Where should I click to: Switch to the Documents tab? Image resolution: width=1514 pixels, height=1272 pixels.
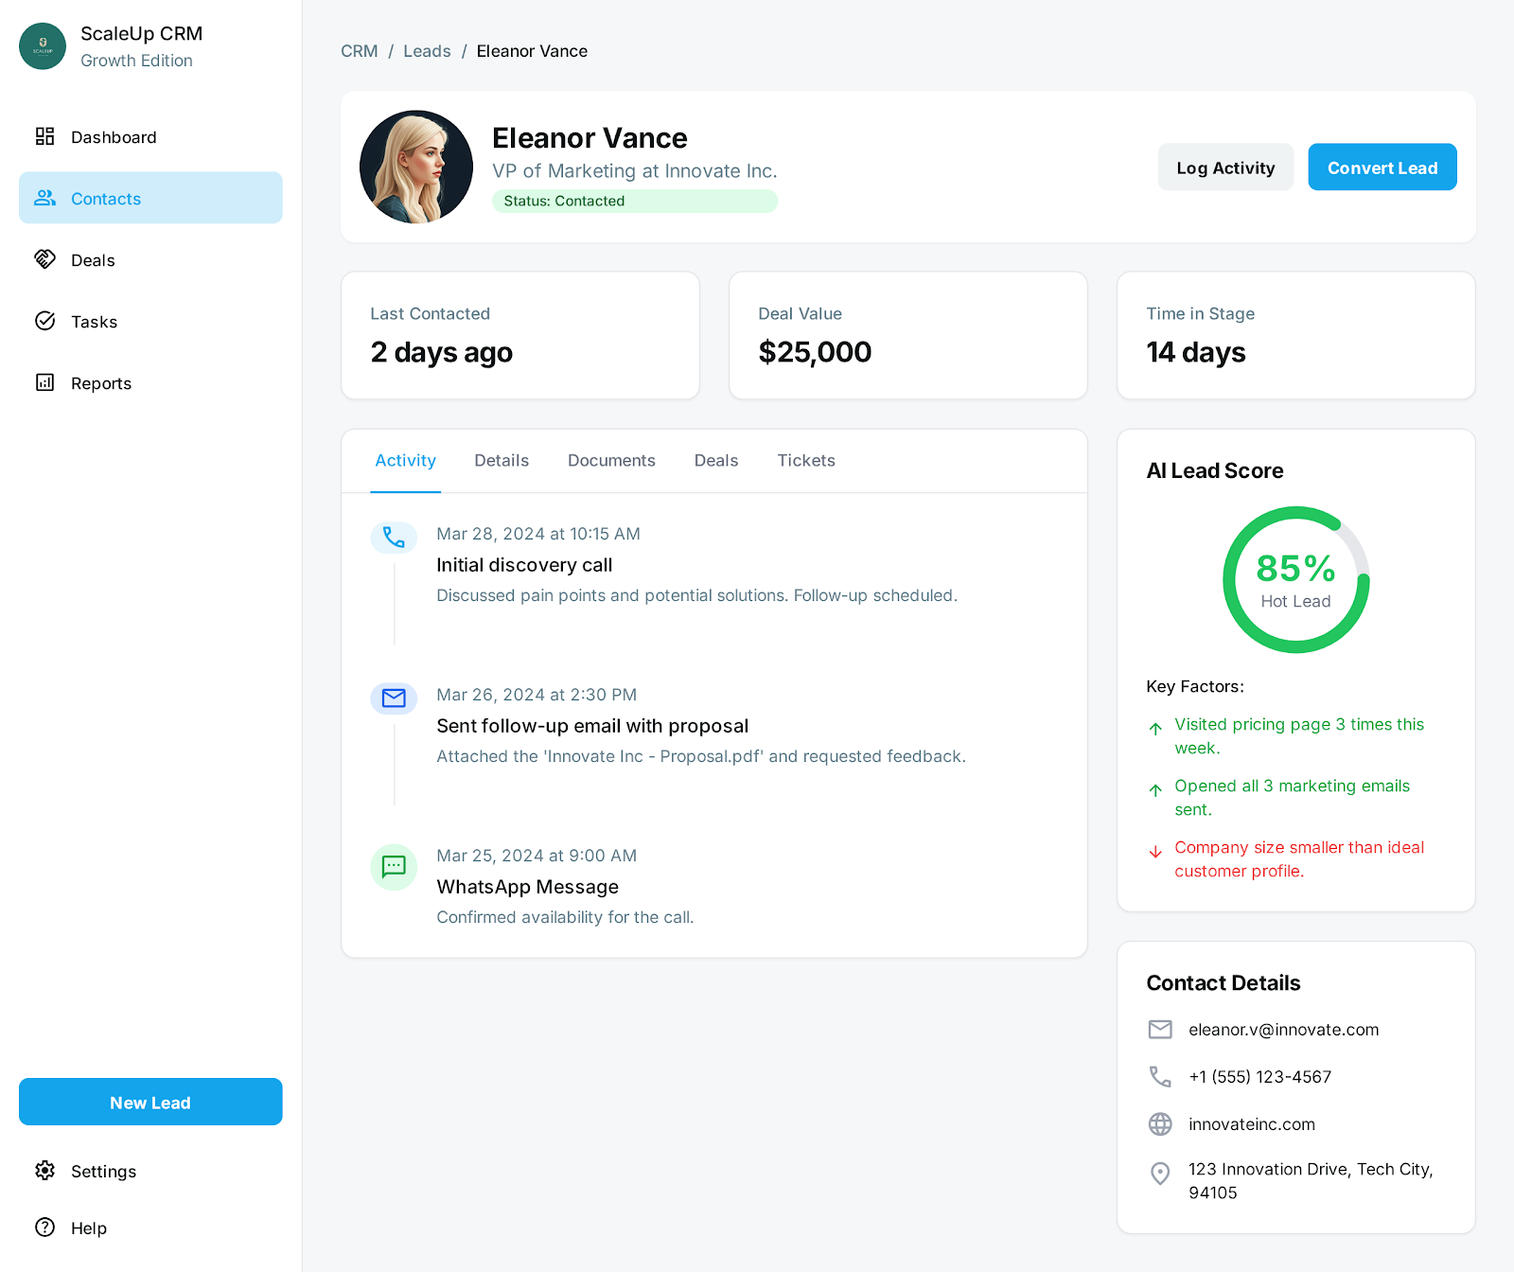click(x=611, y=461)
